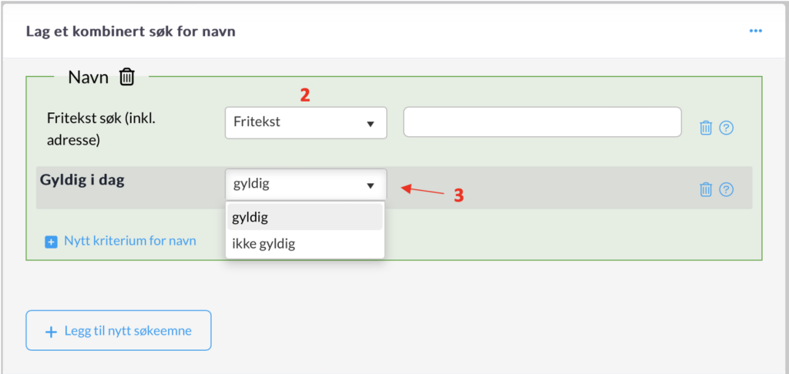Delete the Gyldig i dag criterion
This screenshot has width=789, height=374.
705,189
